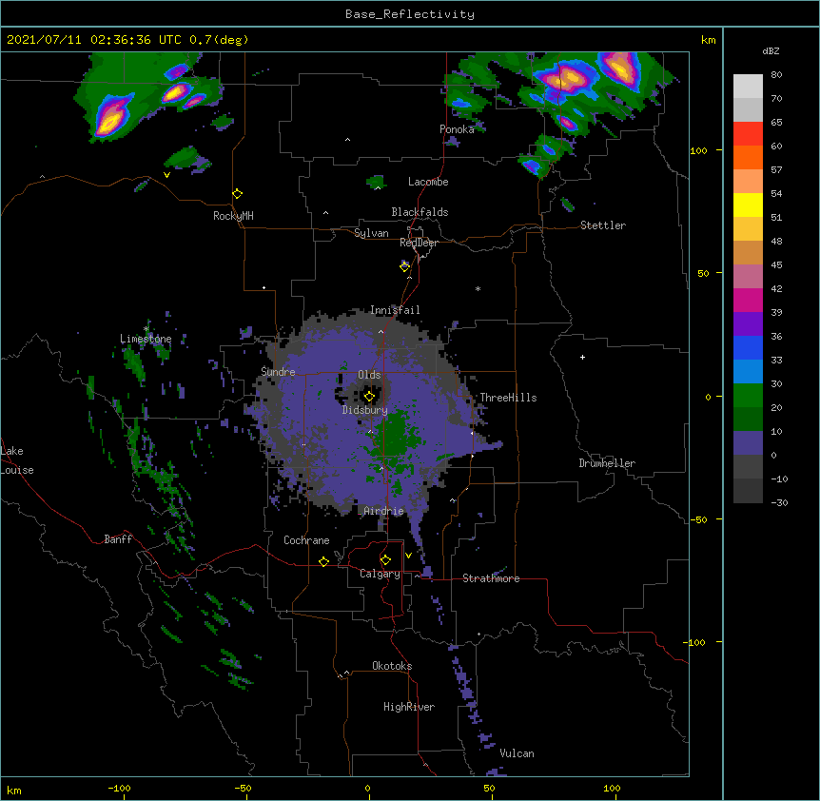Viewport: 820px width, 801px height.
Task: Click the yellow diamond marker near Cochrane
Action: pyautogui.click(x=323, y=562)
